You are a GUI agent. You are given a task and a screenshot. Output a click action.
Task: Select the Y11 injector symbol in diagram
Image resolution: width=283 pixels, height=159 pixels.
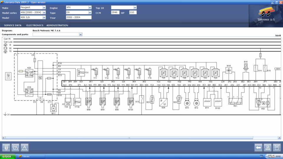pos(95,72)
